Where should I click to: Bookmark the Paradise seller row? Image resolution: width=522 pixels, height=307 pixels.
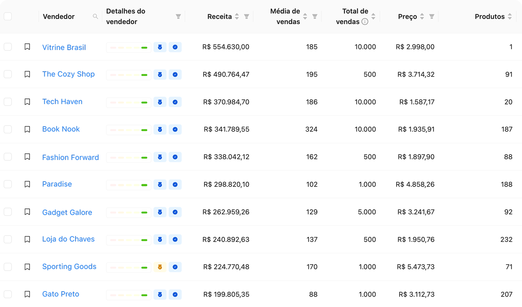(x=27, y=184)
